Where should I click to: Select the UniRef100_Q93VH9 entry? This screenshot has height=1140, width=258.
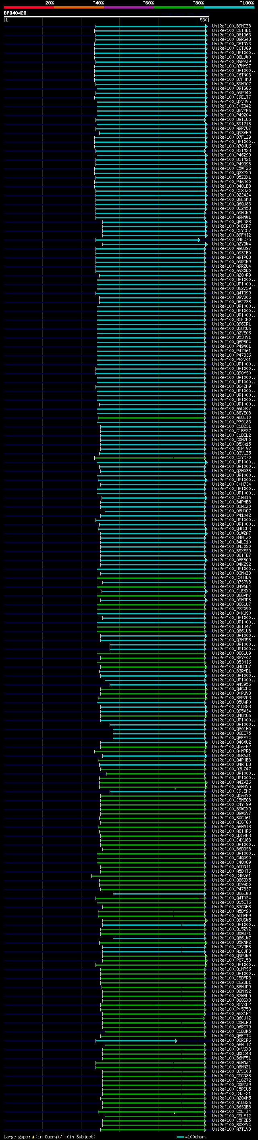point(231,133)
